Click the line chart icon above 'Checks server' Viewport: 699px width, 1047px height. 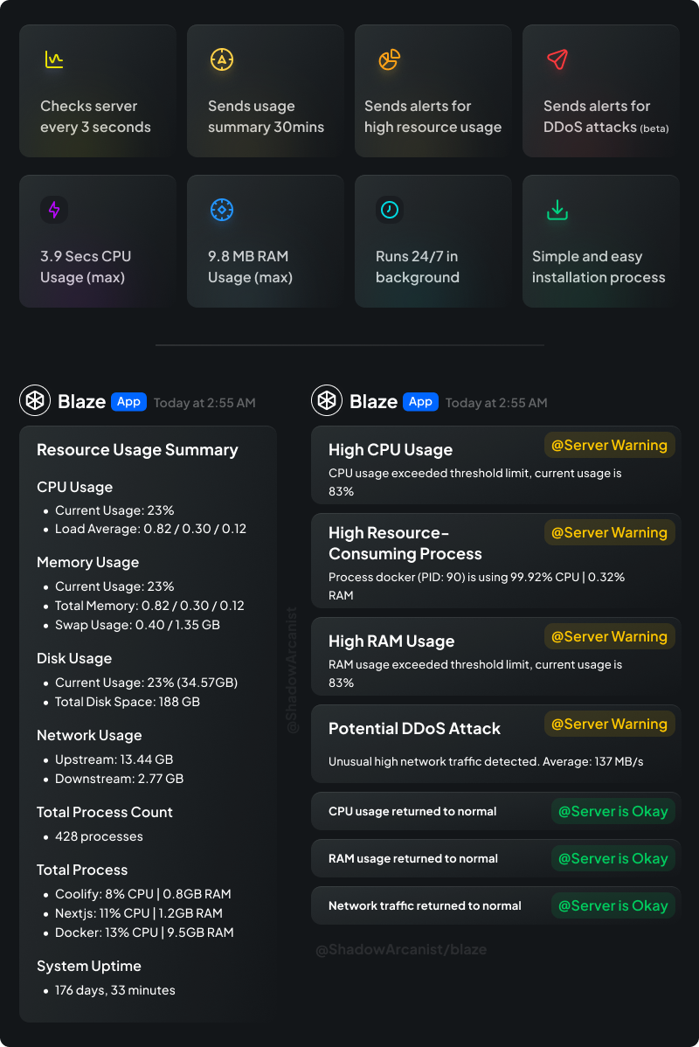pos(54,59)
